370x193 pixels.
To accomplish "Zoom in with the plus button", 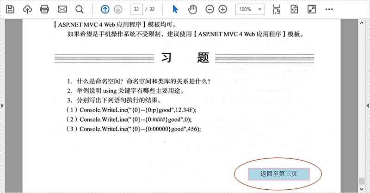I will click(222, 9).
